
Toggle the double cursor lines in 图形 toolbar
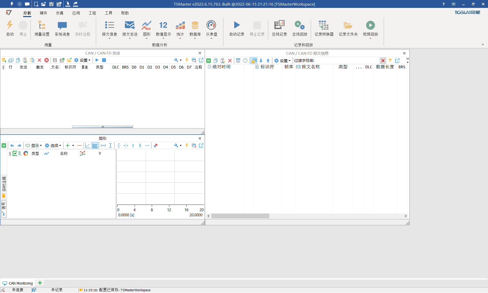tap(140, 145)
